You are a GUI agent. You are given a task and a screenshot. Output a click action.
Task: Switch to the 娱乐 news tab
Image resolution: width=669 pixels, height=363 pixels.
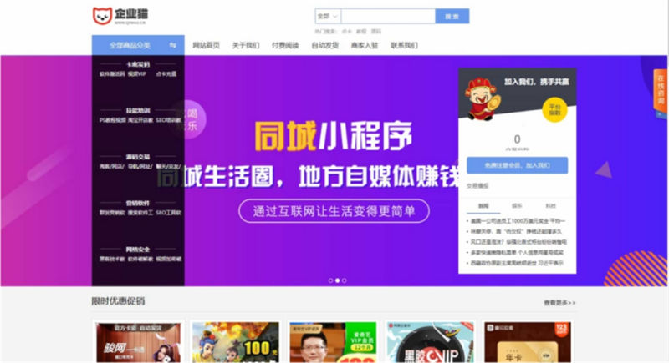tap(517, 204)
